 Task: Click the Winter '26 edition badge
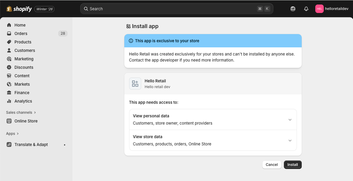click(44, 9)
